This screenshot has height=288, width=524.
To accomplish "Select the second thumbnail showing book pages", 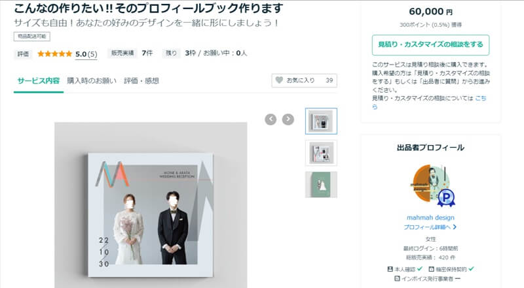I will click(321, 153).
